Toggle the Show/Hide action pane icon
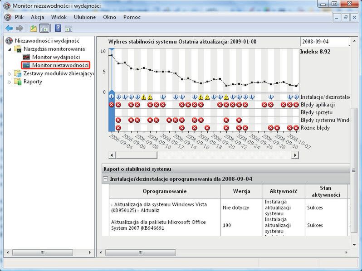 coord(68,29)
